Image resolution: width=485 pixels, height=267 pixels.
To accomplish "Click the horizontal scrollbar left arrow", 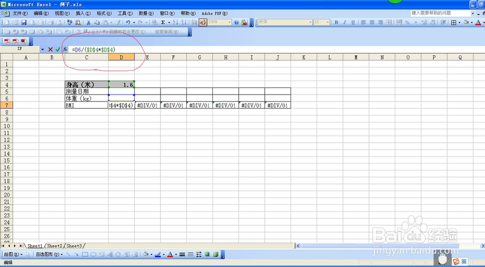I will click(x=298, y=246).
